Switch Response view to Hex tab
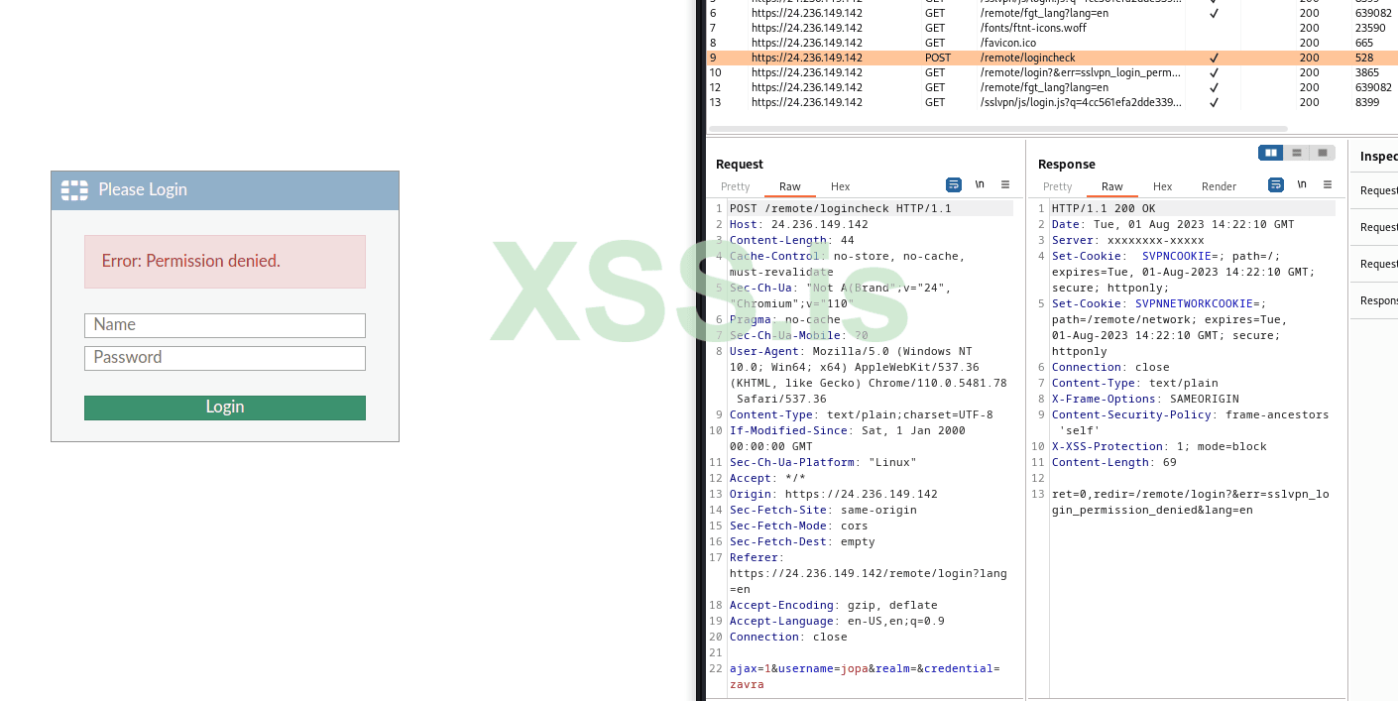The width and height of the screenshot is (1398, 701). click(x=1163, y=186)
